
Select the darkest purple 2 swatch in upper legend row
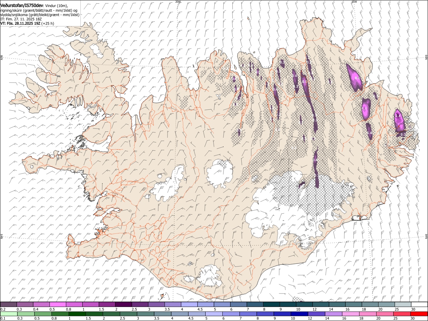coord(123,305)
